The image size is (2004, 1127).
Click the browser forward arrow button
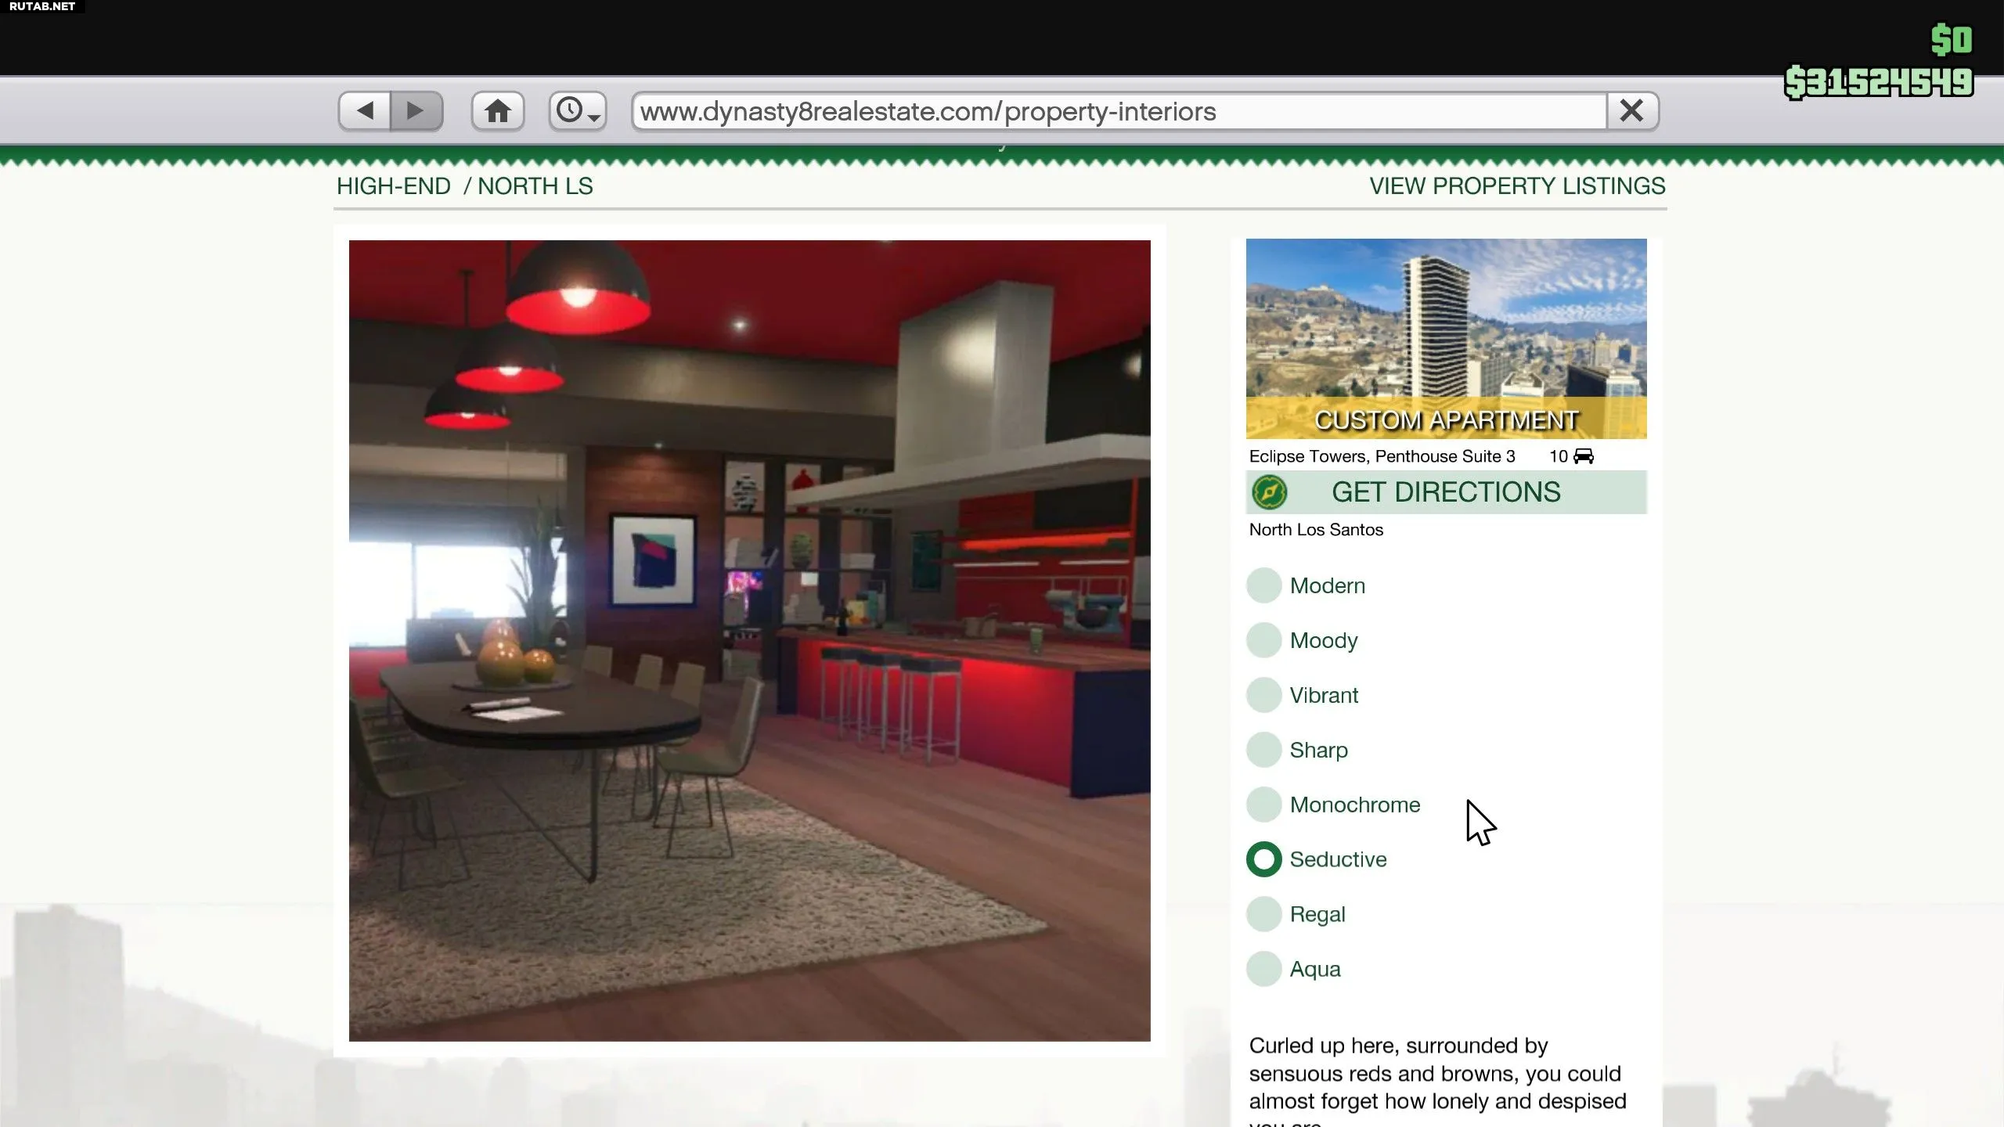416,110
